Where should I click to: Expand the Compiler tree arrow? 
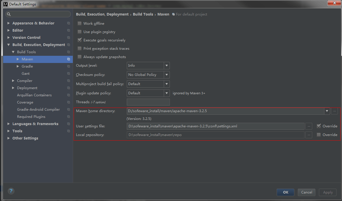pyautogui.click(x=13, y=81)
